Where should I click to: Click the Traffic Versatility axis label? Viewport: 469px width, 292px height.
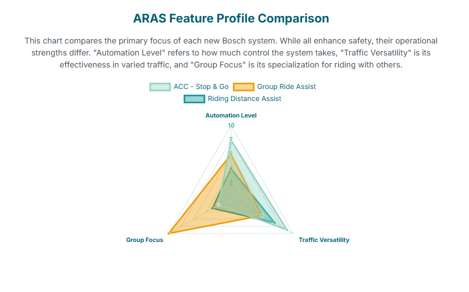coord(324,240)
